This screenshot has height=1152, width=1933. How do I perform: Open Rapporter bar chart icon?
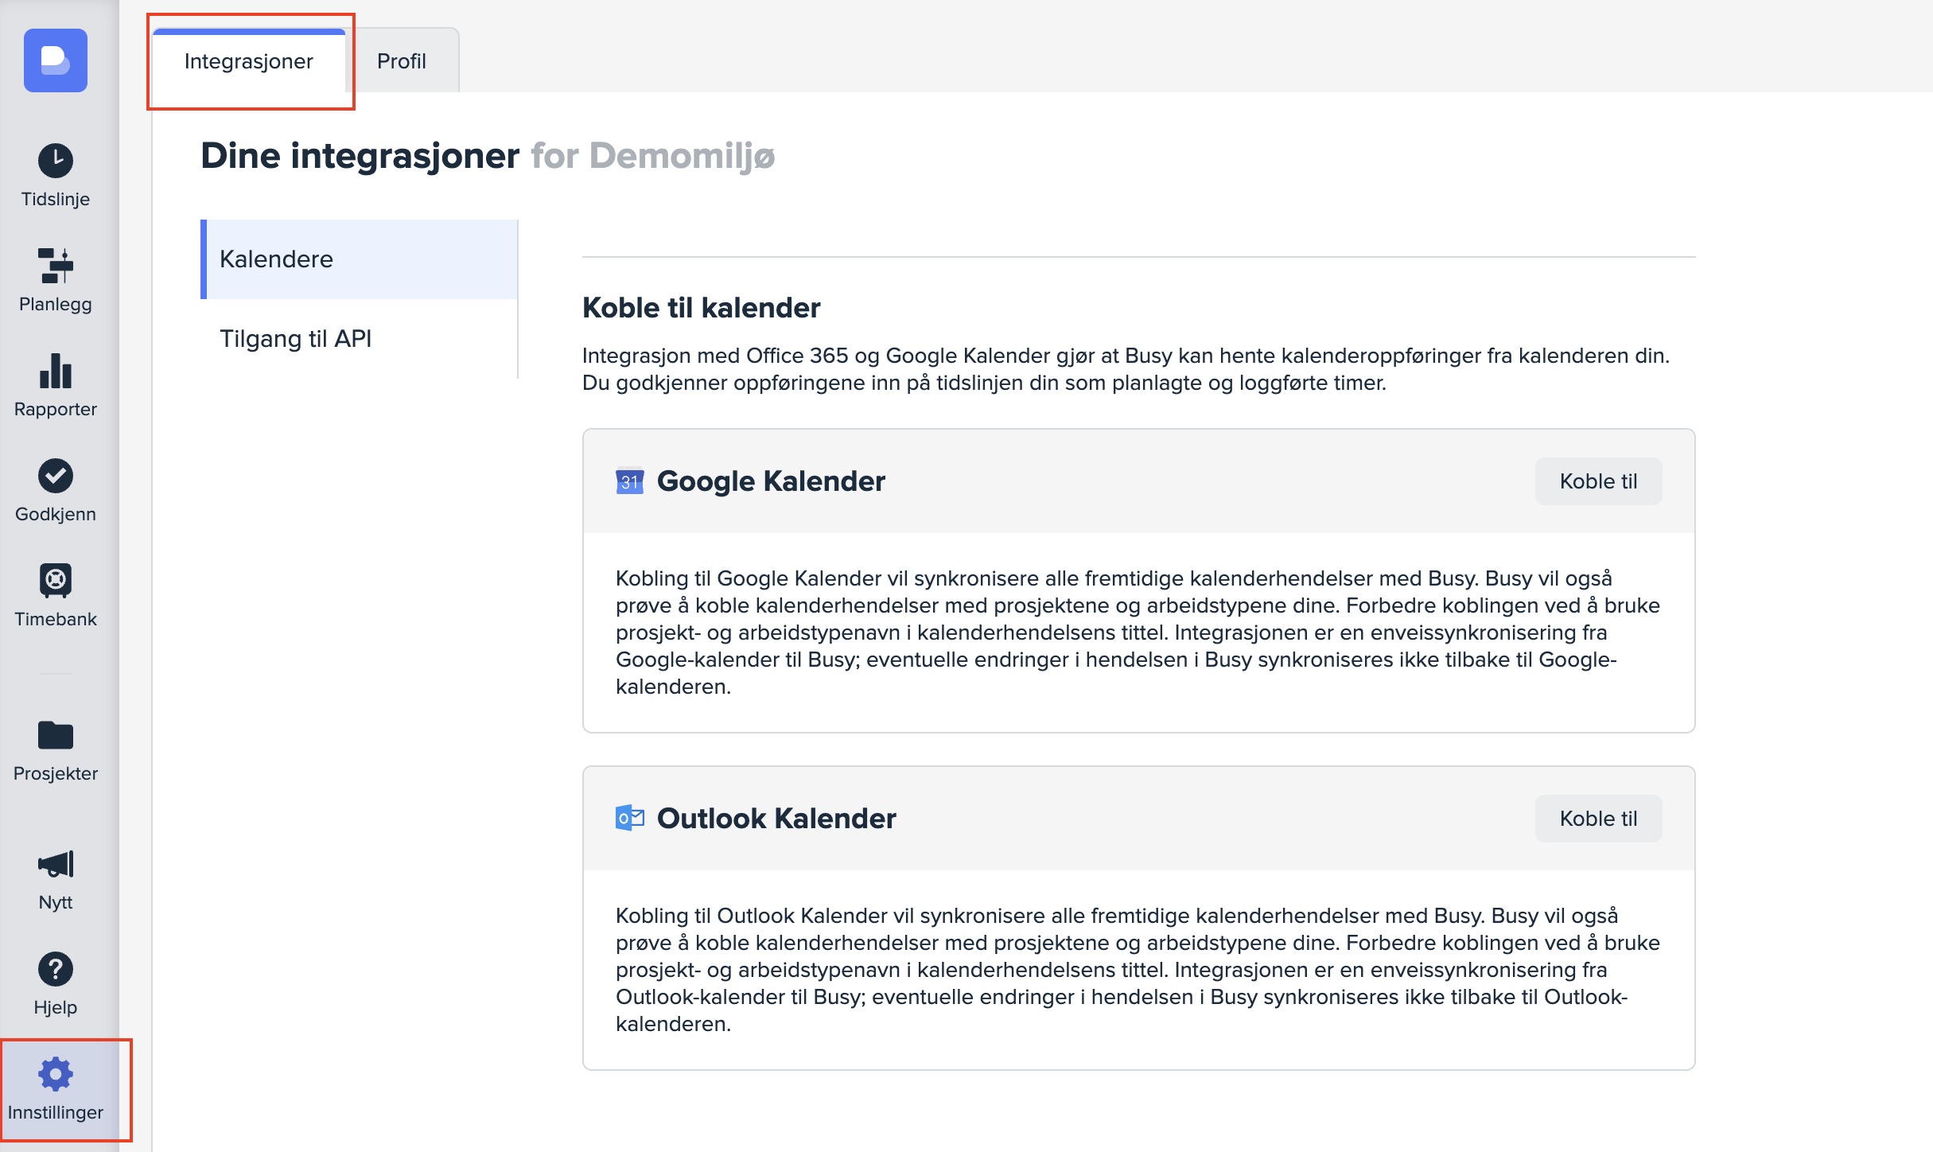pyautogui.click(x=55, y=372)
